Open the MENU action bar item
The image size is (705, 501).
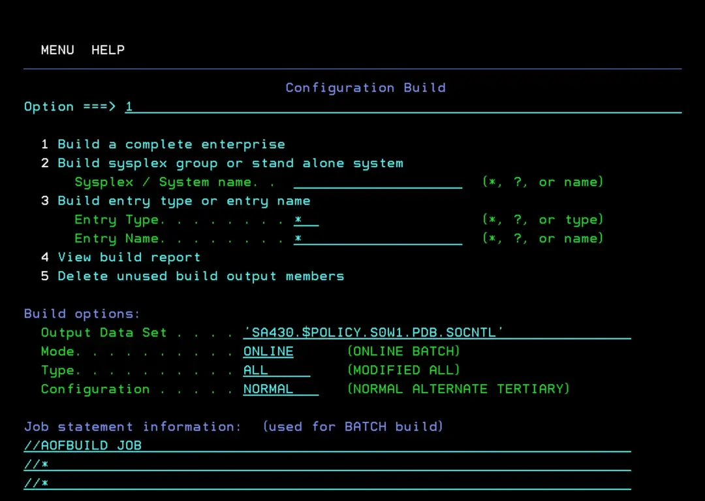point(57,50)
